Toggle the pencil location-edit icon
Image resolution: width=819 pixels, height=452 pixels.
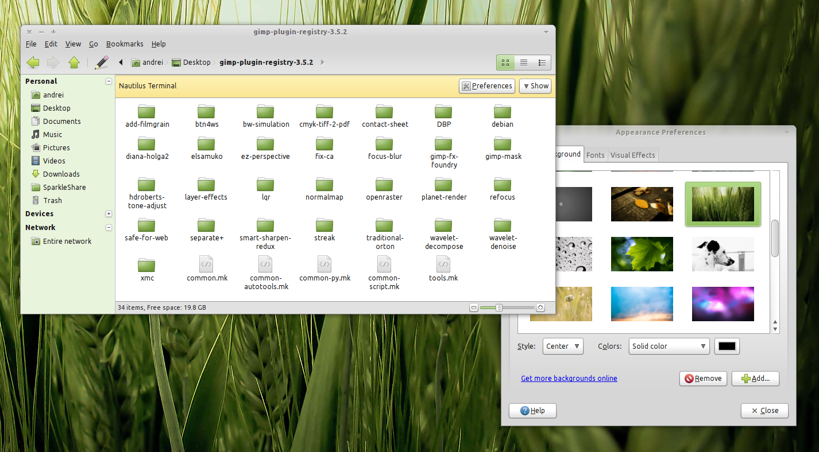pos(102,63)
